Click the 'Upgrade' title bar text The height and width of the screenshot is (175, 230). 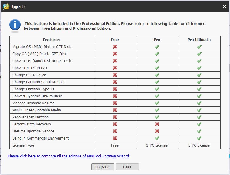click(18, 7)
